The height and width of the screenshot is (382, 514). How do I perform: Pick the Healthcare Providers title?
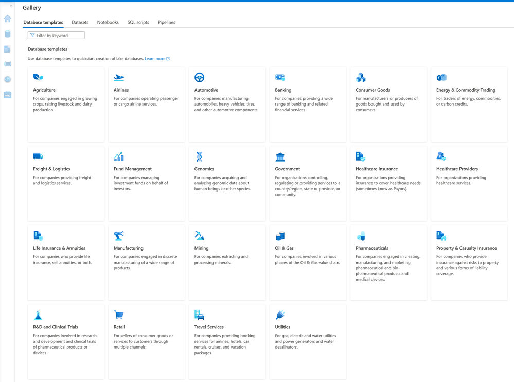tap(457, 169)
